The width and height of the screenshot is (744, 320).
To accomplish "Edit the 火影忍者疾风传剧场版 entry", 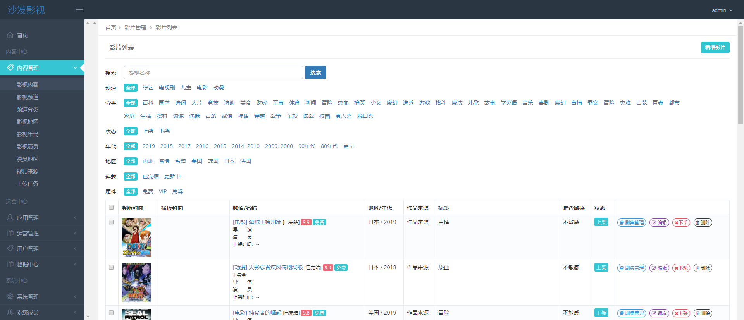I will pos(659,268).
